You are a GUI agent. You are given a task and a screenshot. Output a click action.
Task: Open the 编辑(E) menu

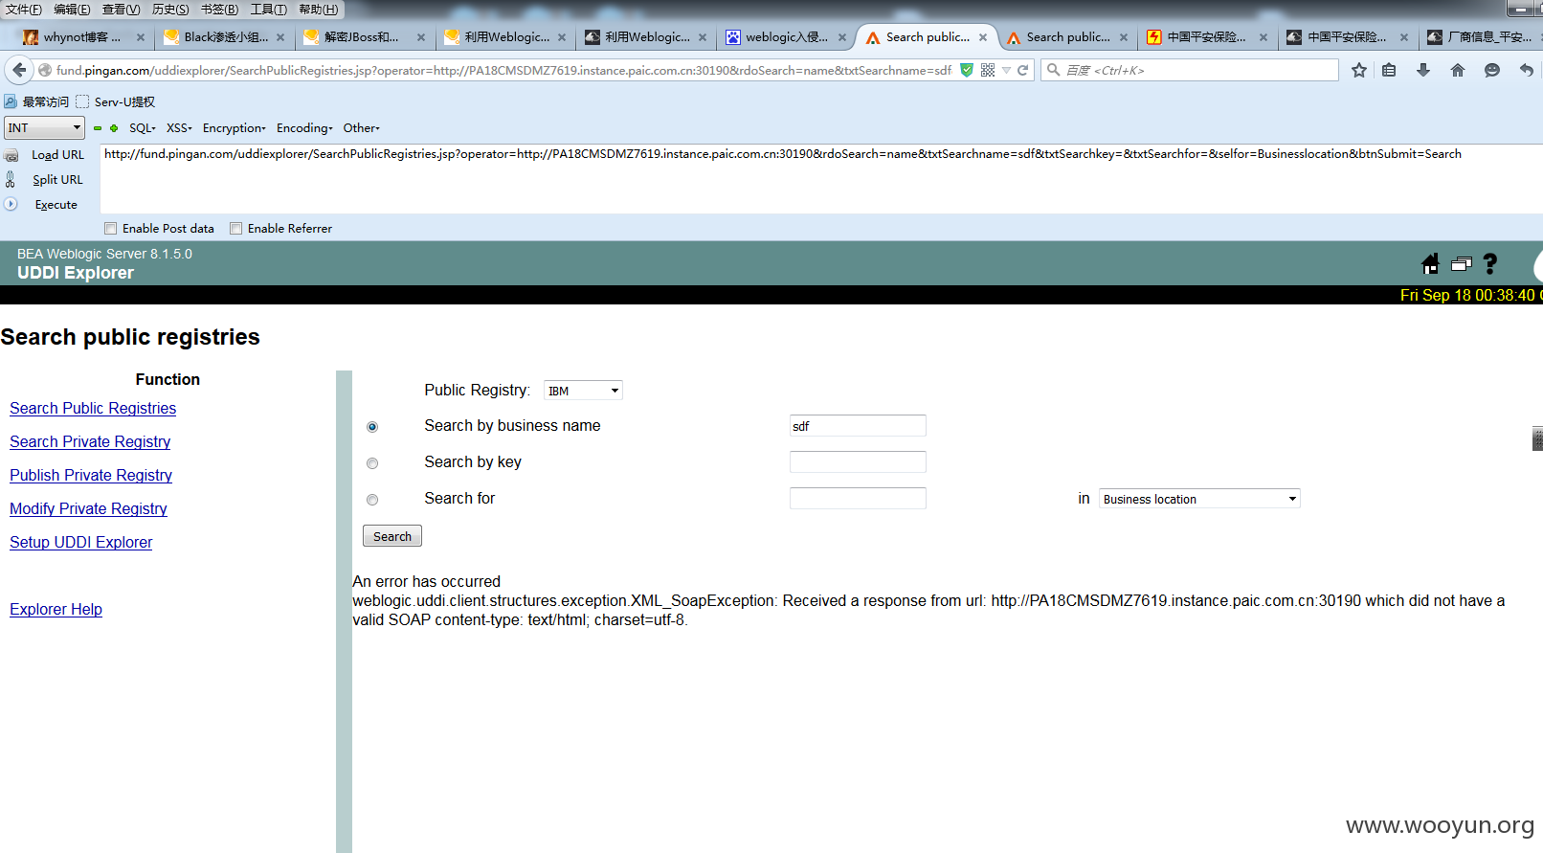72,10
